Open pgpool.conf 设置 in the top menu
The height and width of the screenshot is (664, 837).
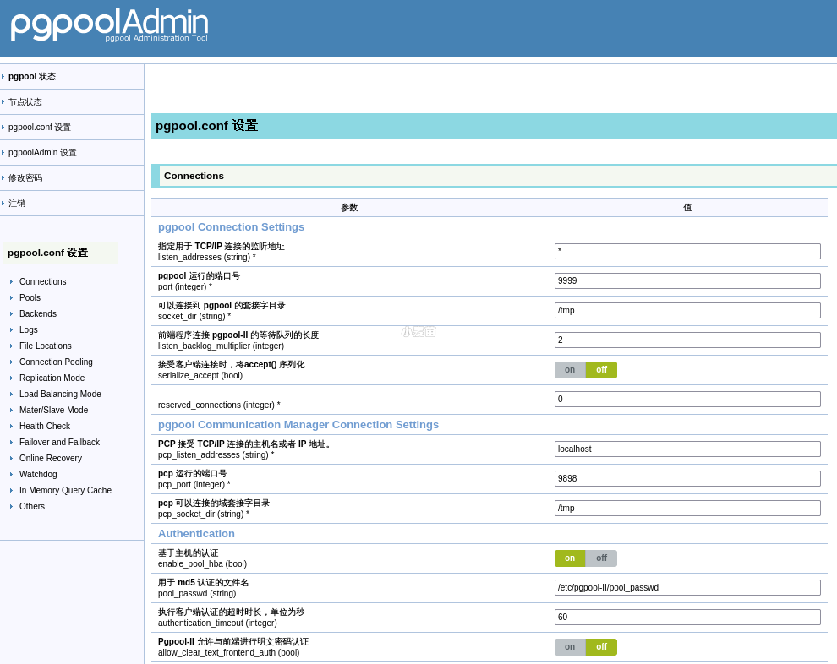pos(40,127)
